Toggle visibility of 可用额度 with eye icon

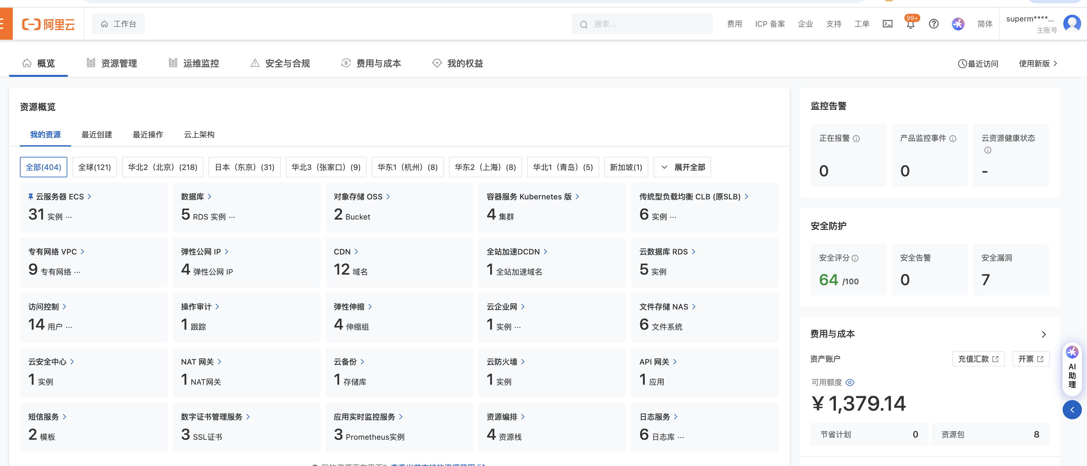(850, 382)
